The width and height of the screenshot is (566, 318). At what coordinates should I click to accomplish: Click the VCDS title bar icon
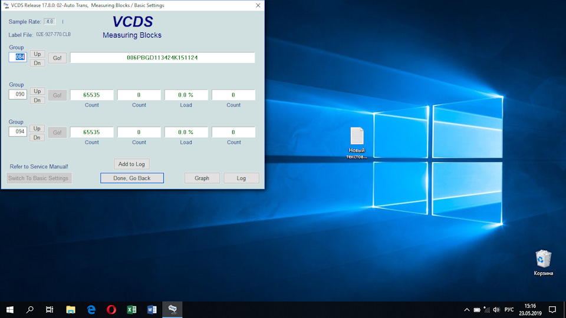pos(6,5)
